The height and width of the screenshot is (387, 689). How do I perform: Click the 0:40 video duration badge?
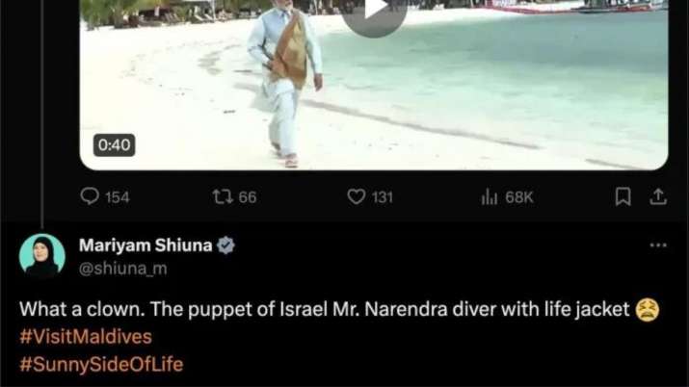(115, 145)
